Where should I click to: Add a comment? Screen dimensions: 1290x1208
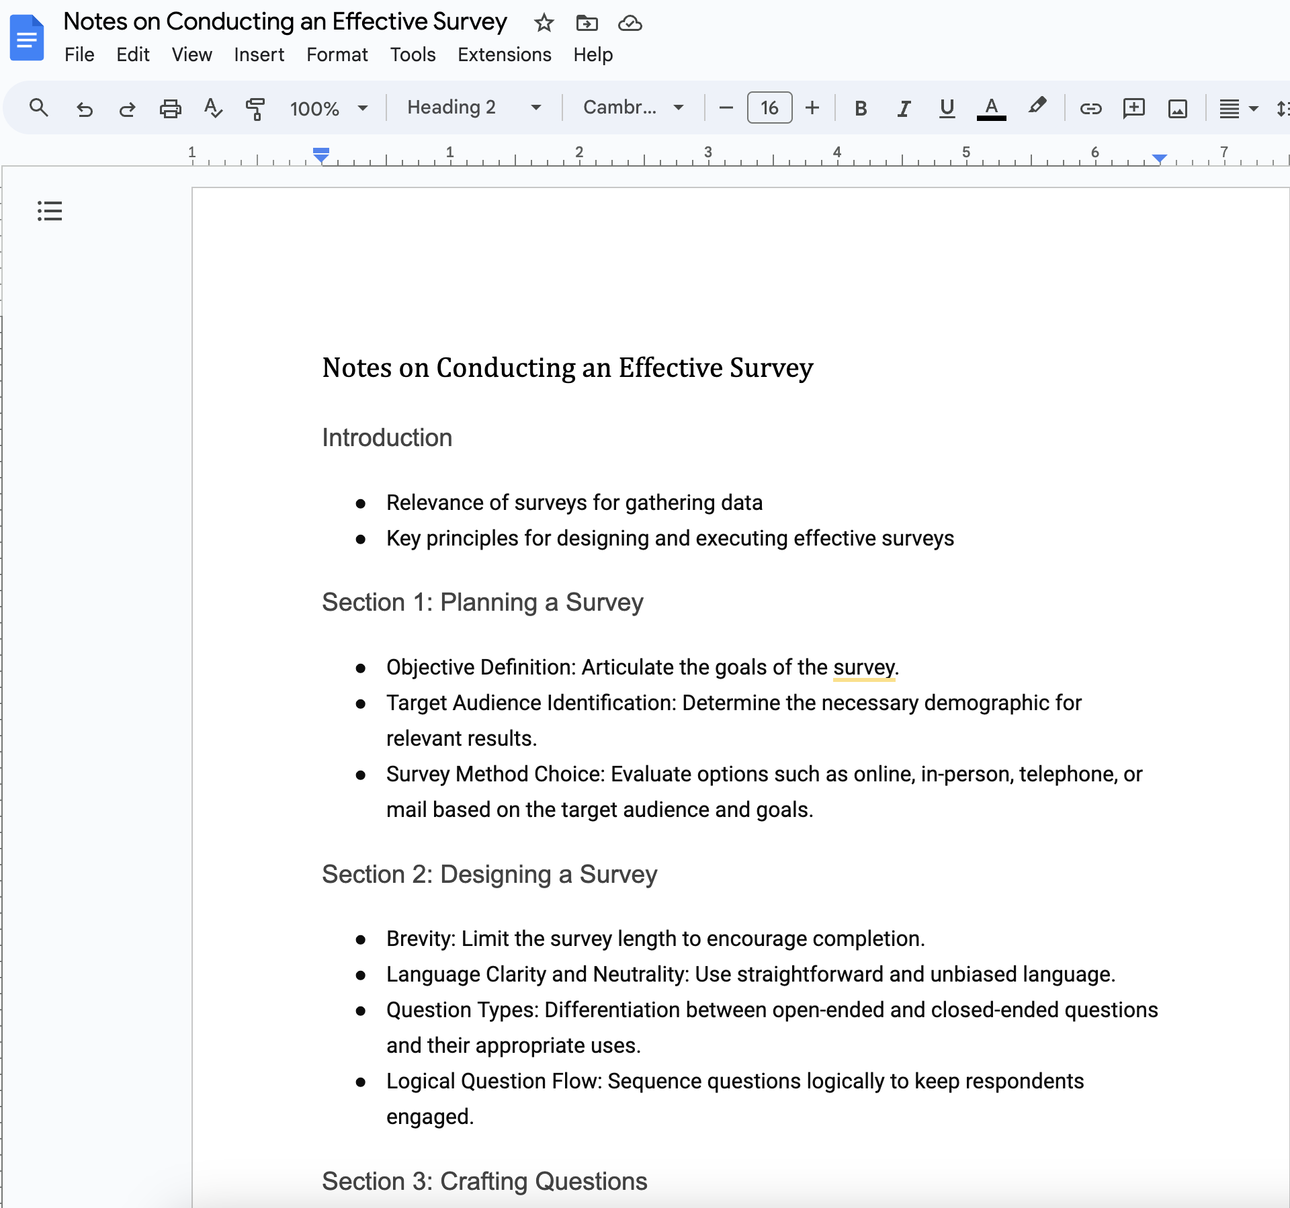click(1133, 108)
